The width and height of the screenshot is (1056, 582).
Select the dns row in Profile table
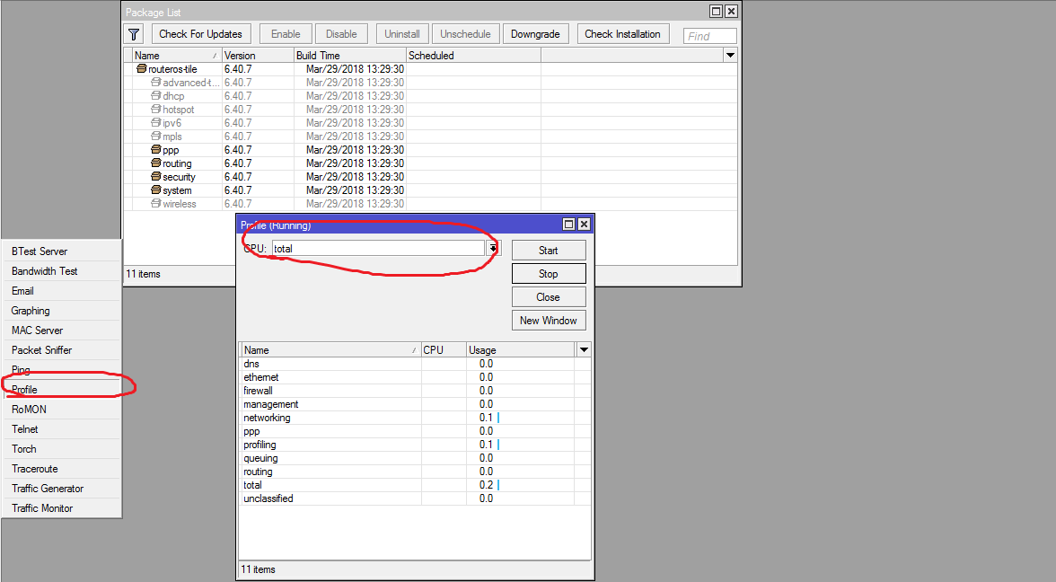coord(415,364)
